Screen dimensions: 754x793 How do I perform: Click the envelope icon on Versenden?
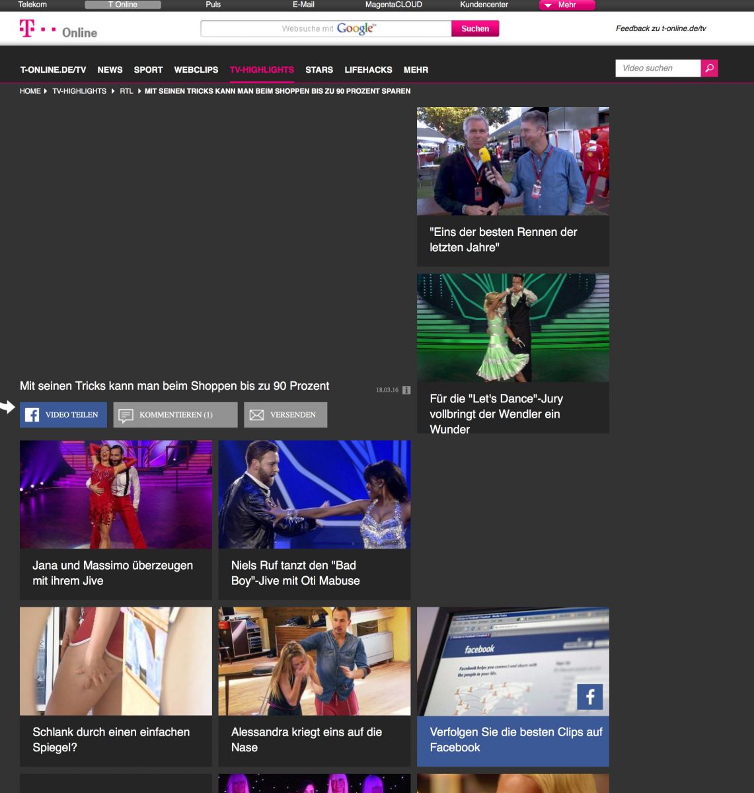click(x=256, y=415)
